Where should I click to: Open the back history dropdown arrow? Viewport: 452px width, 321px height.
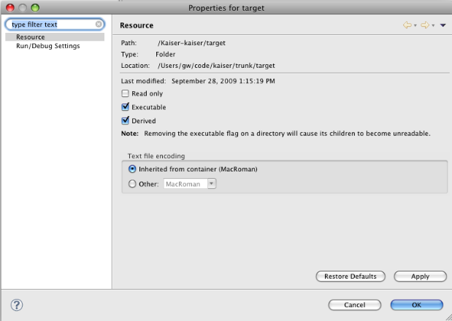pos(415,26)
